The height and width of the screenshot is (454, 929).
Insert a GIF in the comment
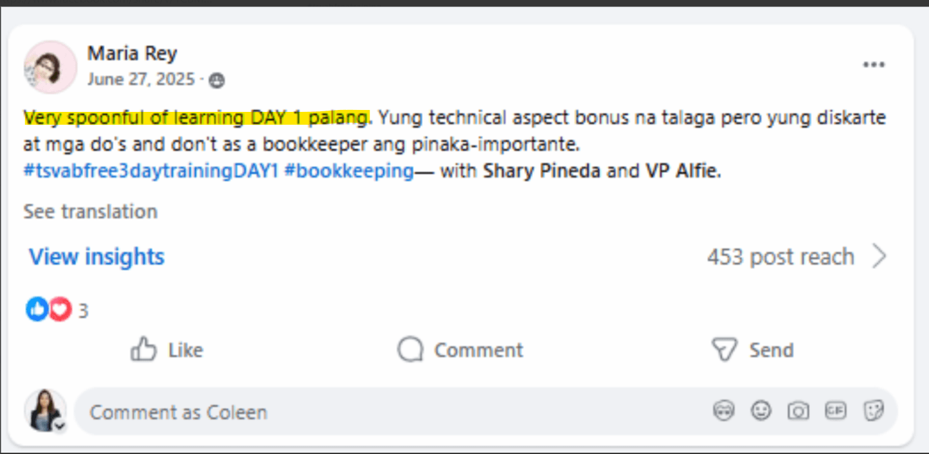pyautogui.click(x=836, y=410)
